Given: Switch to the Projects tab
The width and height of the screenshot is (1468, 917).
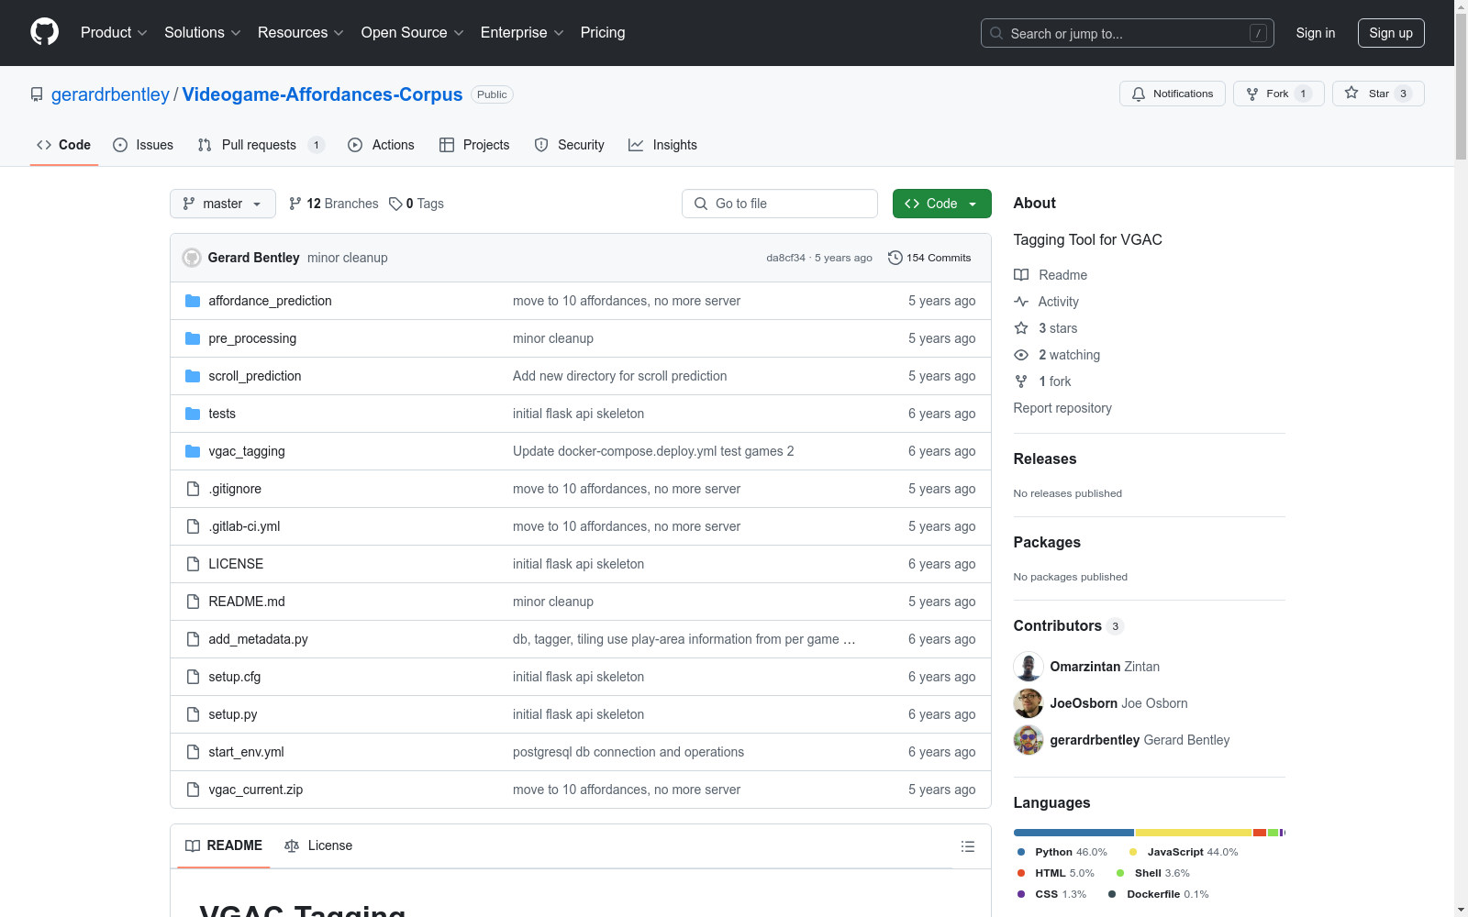Looking at the screenshot, I should pyautogui.click(x=474, y=145).
